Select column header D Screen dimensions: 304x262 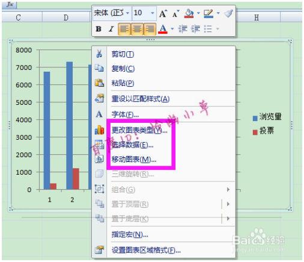click(66, 17)
